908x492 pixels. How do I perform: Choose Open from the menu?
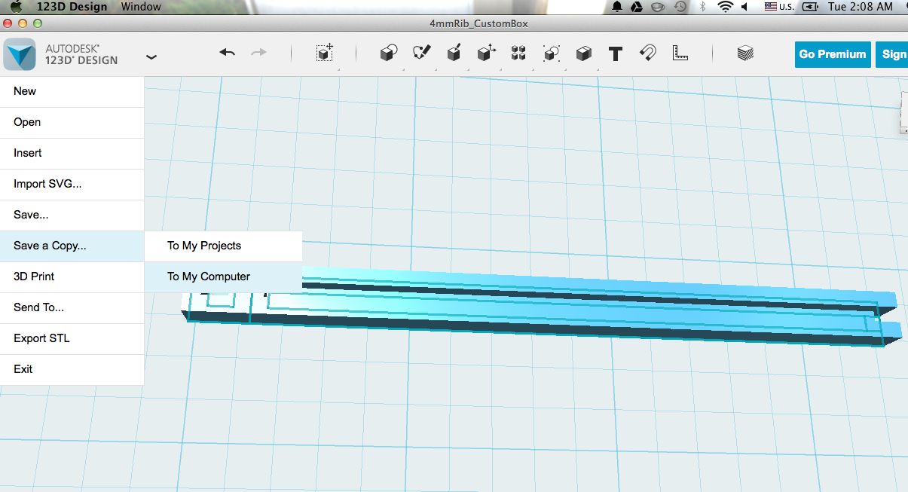tap(72, 122)
